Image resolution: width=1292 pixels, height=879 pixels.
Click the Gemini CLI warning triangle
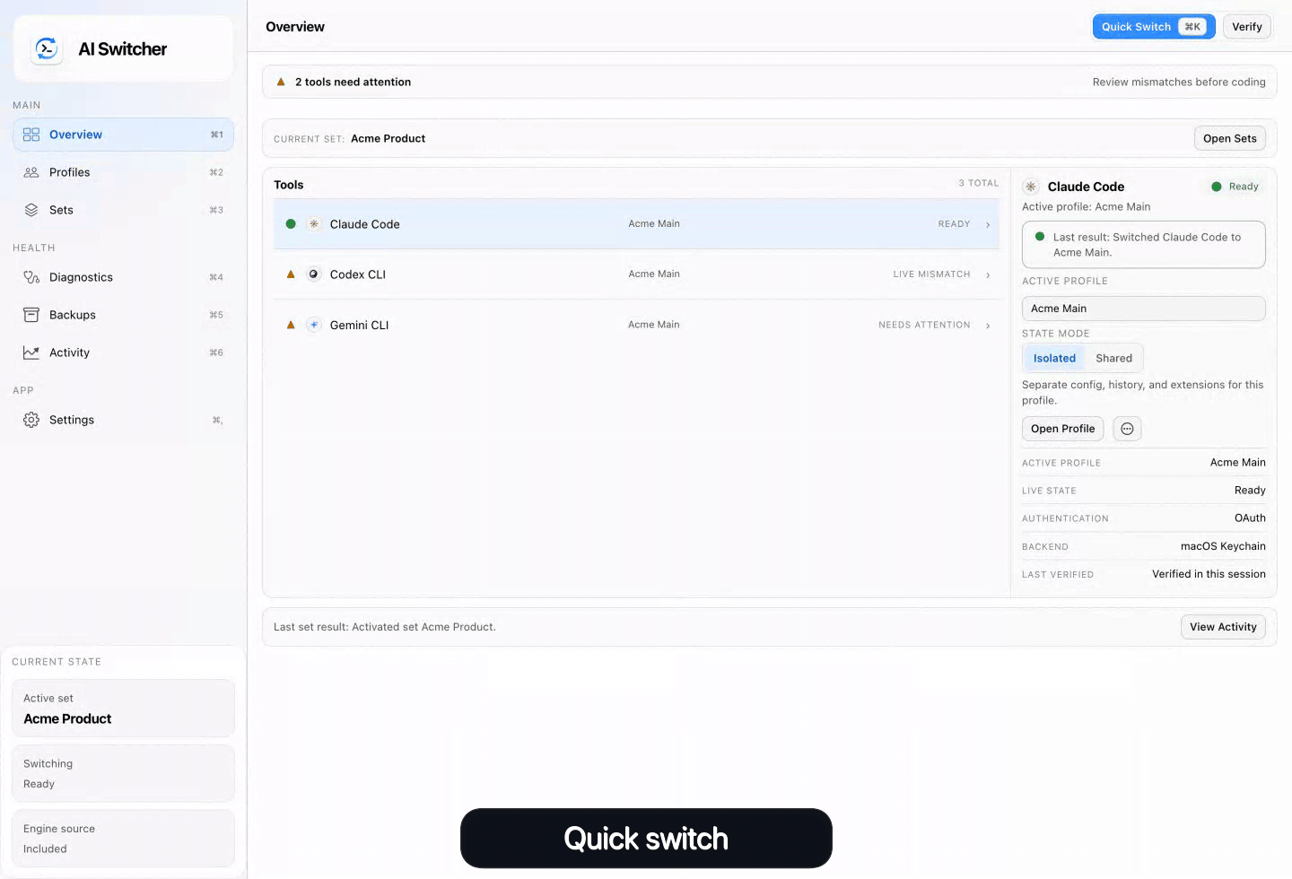(x=291, y=325)
